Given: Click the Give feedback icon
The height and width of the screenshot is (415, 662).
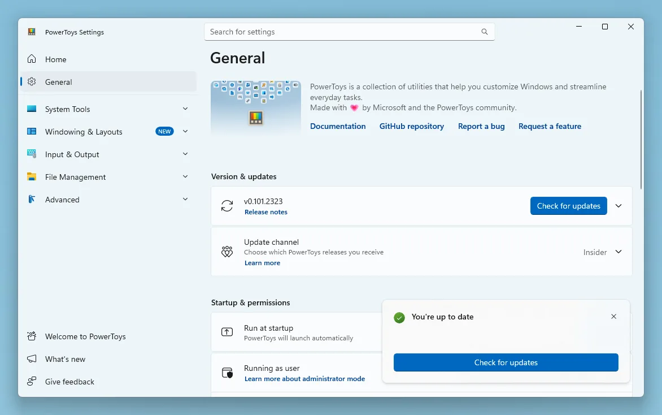Looking at the screenshot, I should coord(32,381).
